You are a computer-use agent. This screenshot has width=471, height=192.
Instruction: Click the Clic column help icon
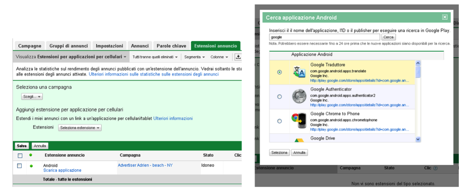435,168
